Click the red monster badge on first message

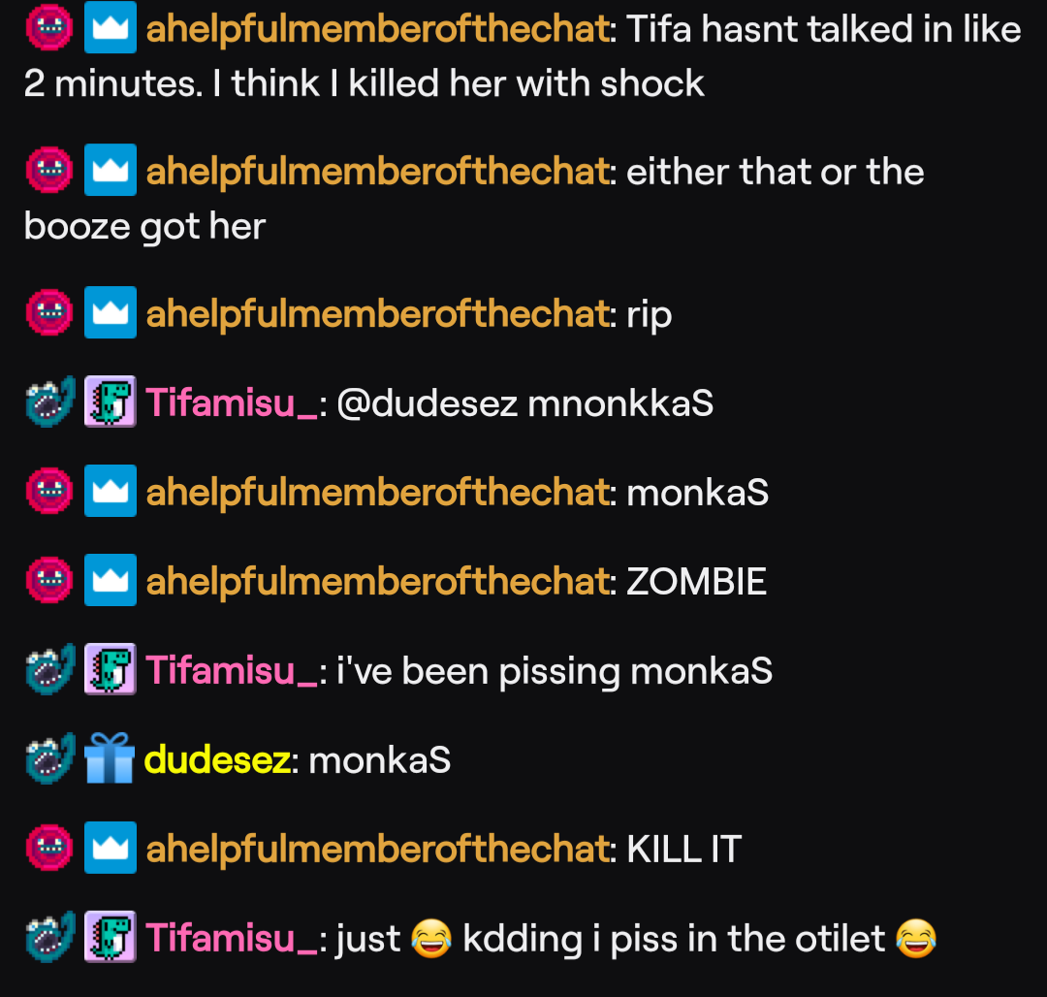tap(49, 27)
